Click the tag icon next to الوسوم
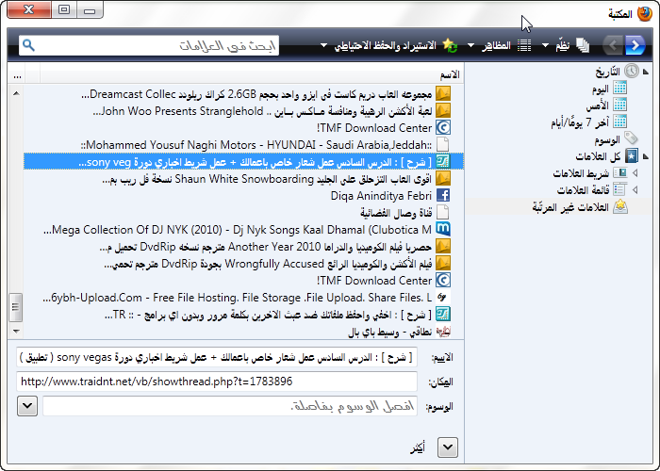 (631, 138)
